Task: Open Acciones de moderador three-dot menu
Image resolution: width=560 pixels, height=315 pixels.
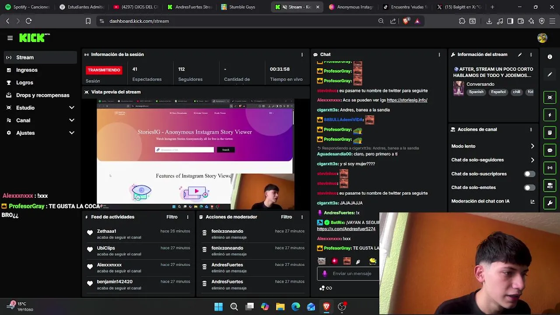Action: [302, 217]
